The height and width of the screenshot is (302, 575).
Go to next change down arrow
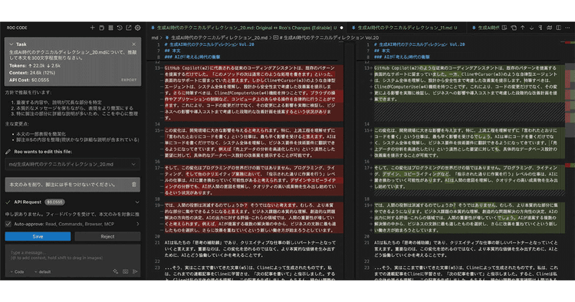(x=531, y=28)
